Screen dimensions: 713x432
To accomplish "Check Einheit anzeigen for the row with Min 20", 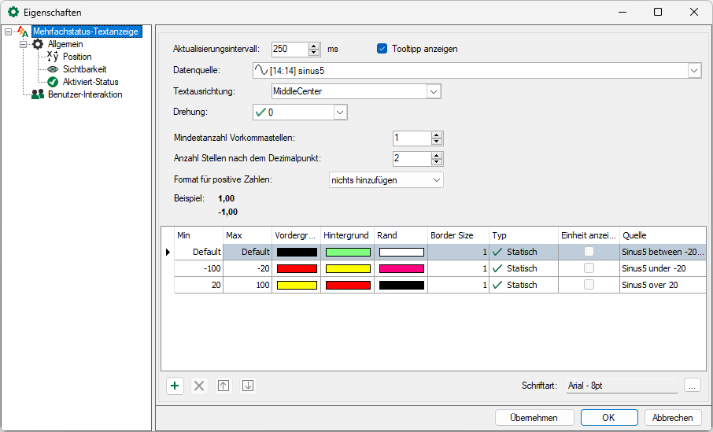I will [x=589, y=285].
